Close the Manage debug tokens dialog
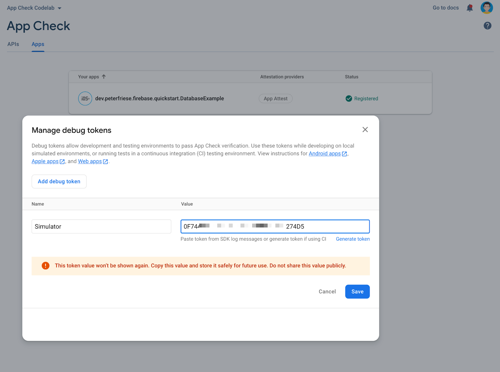This screenshot has width=500, height=372. [x=365, y=130]
